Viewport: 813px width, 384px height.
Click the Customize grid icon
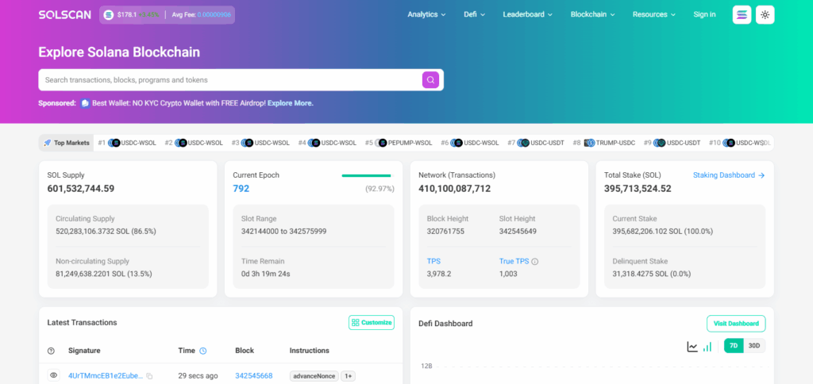coord(355,322)
